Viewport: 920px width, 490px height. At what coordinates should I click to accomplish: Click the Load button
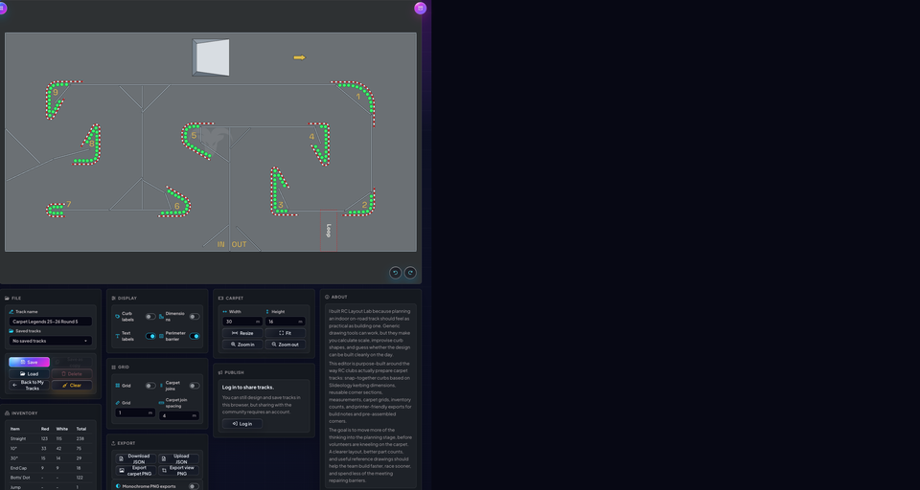(30, 374)
